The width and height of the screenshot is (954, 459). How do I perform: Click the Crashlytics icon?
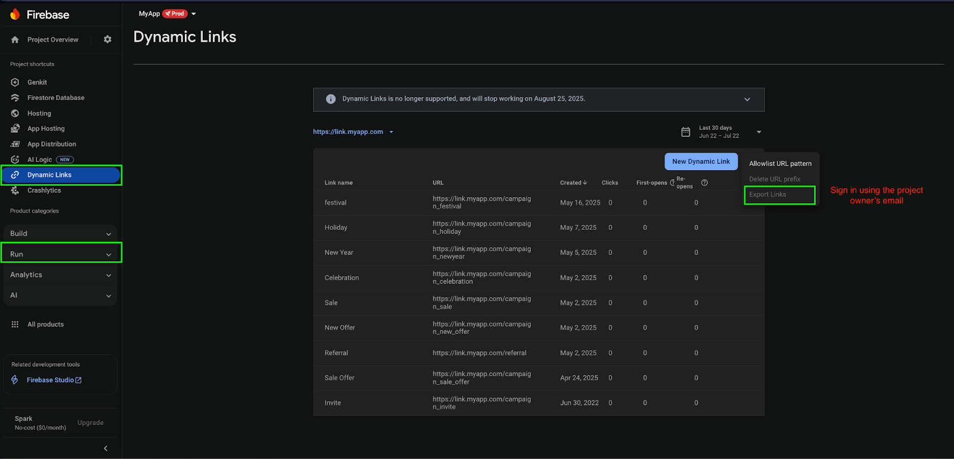pos(15,191)
